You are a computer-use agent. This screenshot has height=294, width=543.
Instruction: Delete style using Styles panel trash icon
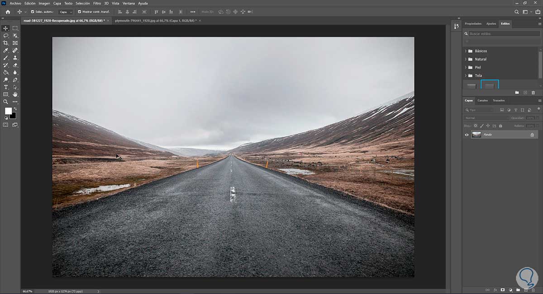(x=533, y=93)
